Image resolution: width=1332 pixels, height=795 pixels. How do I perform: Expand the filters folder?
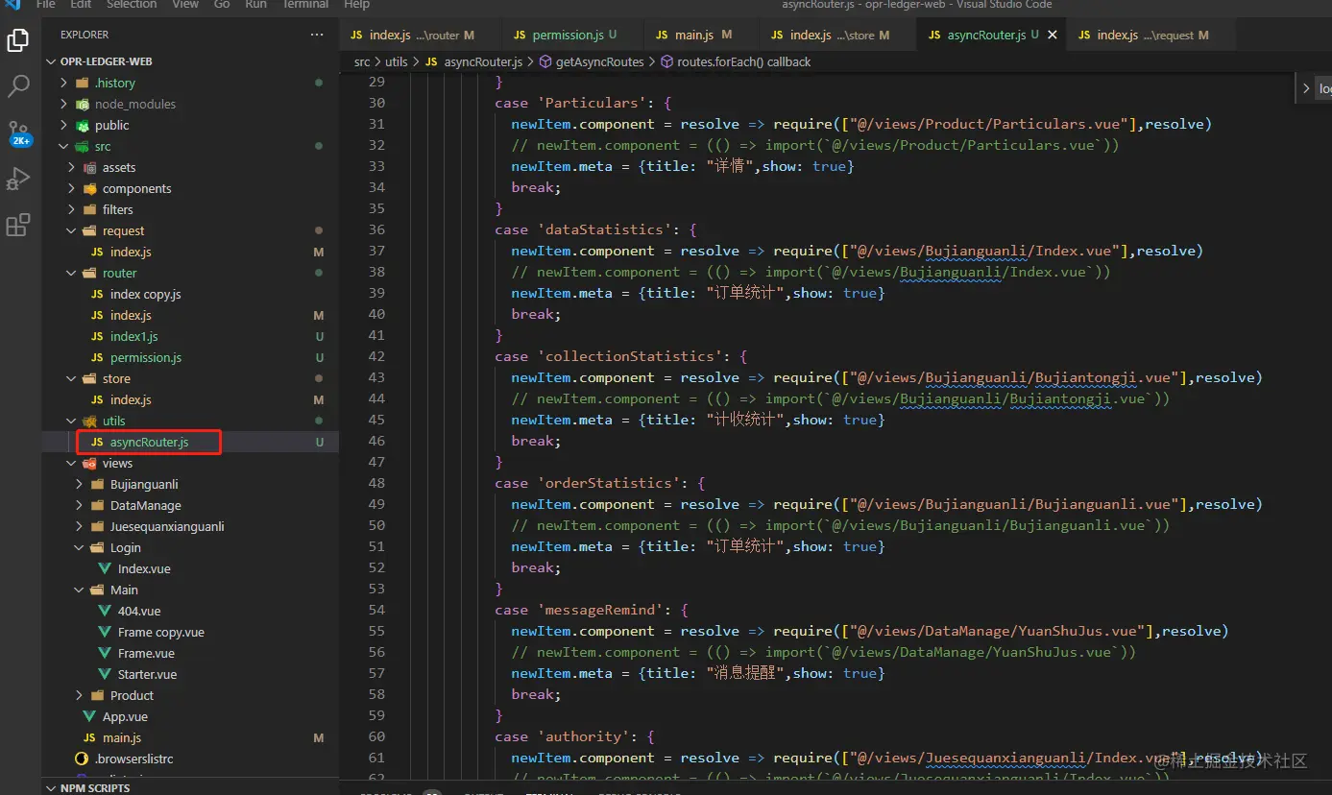190,209
